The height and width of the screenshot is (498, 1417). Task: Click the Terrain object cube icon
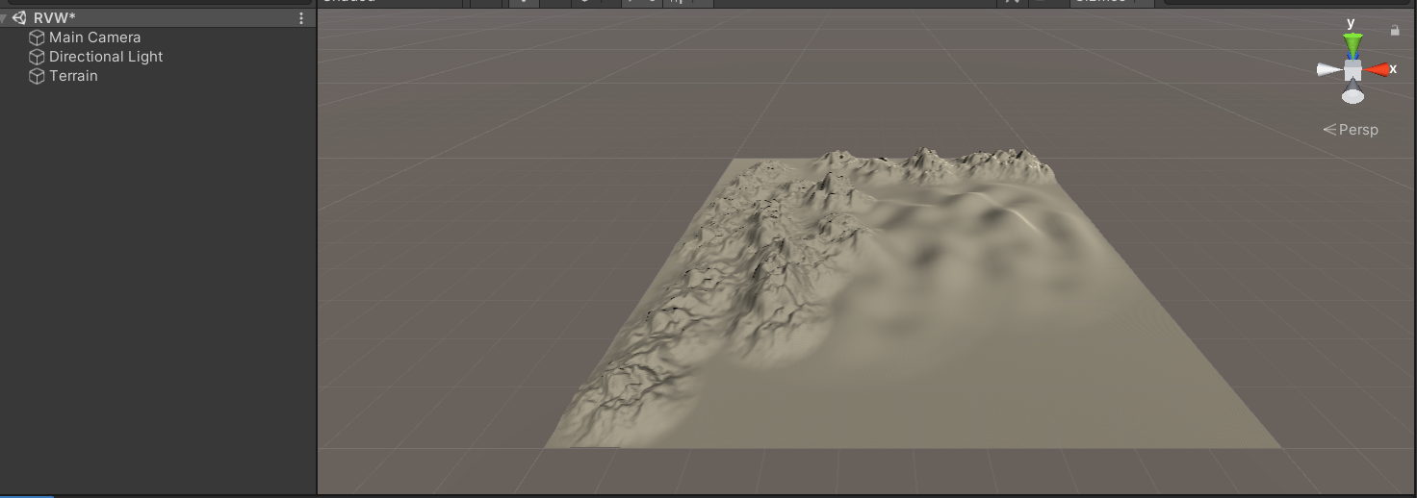tap(37, 76)
